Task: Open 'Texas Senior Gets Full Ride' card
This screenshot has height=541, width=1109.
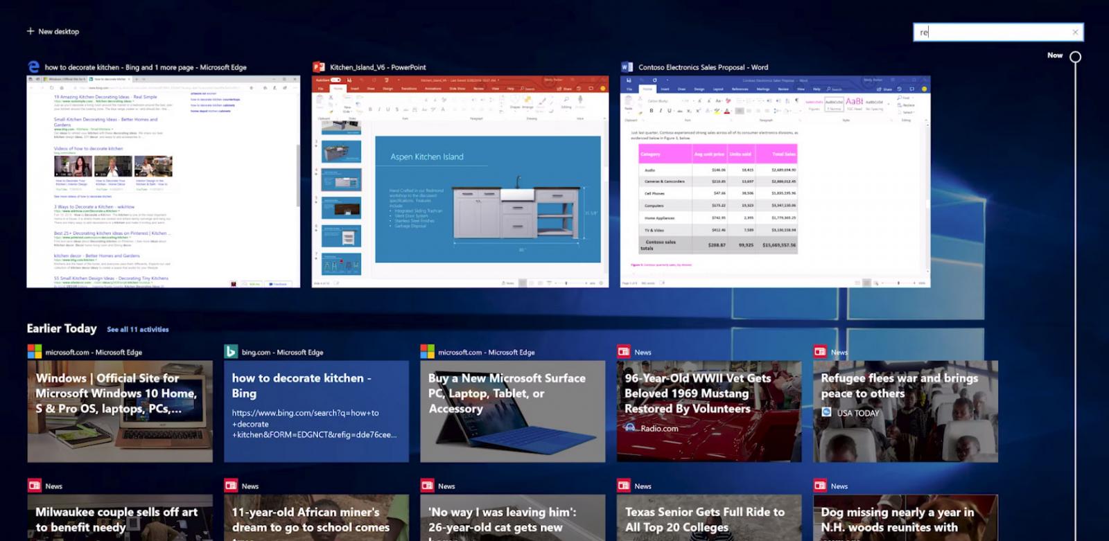Action: coord(709,518)
